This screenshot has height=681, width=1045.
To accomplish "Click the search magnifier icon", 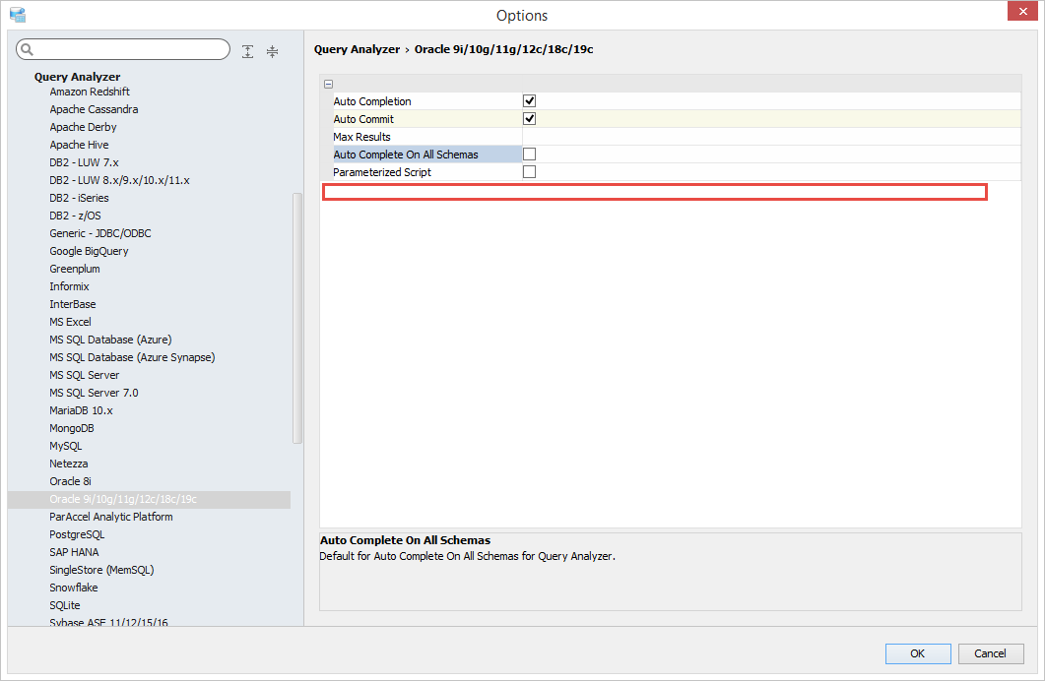I will (x=27, y=50).
